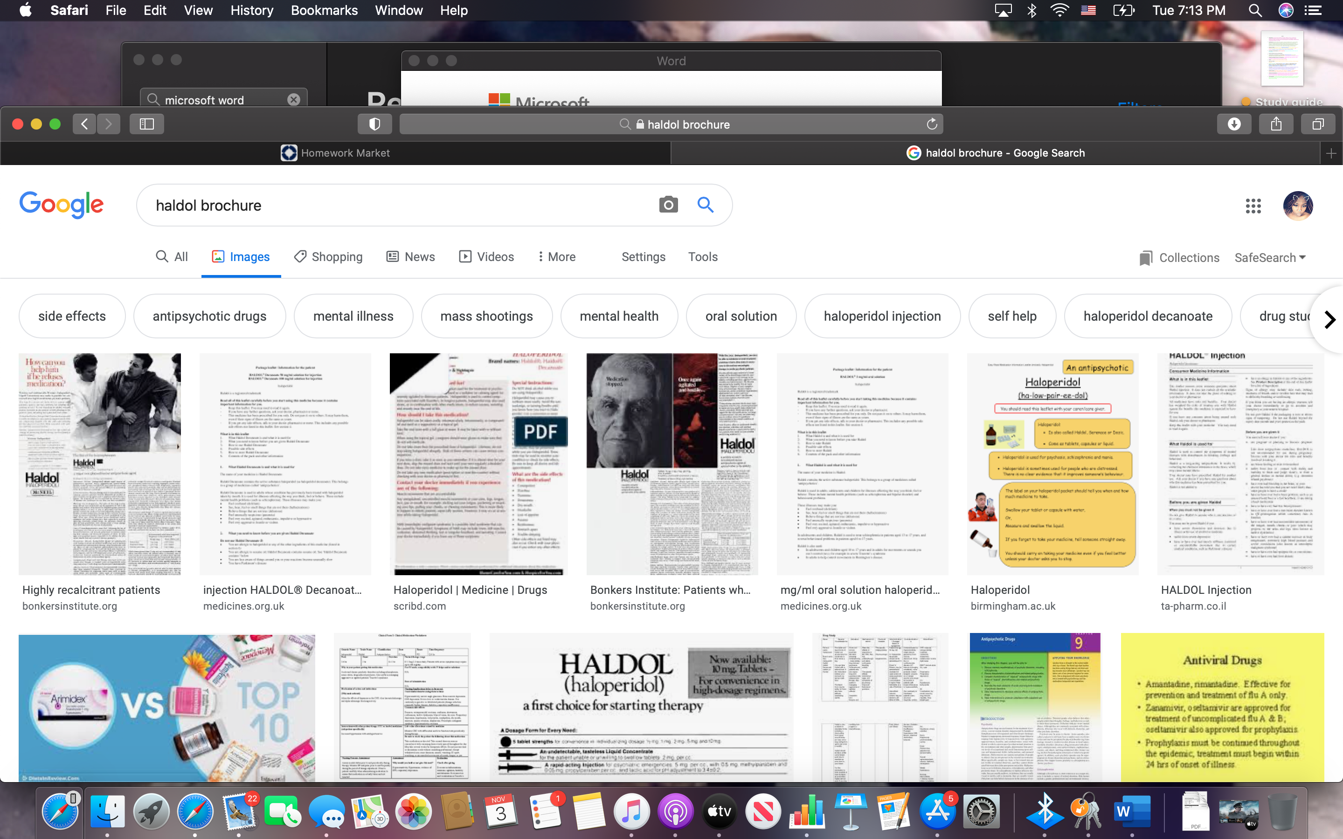1343x839 pixels.
Task: Open the scribd.com Haloperidol PDF image
Action: (x=479, y=464)
